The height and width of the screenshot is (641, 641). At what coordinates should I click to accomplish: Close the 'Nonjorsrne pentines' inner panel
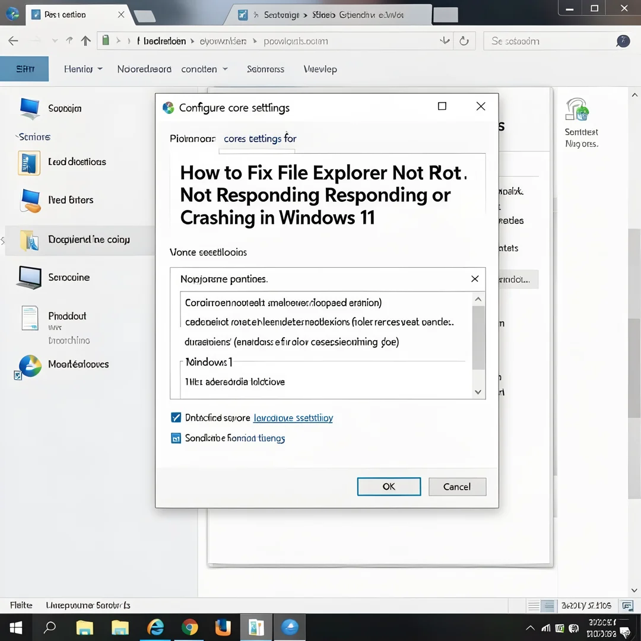tap(475, 279)
